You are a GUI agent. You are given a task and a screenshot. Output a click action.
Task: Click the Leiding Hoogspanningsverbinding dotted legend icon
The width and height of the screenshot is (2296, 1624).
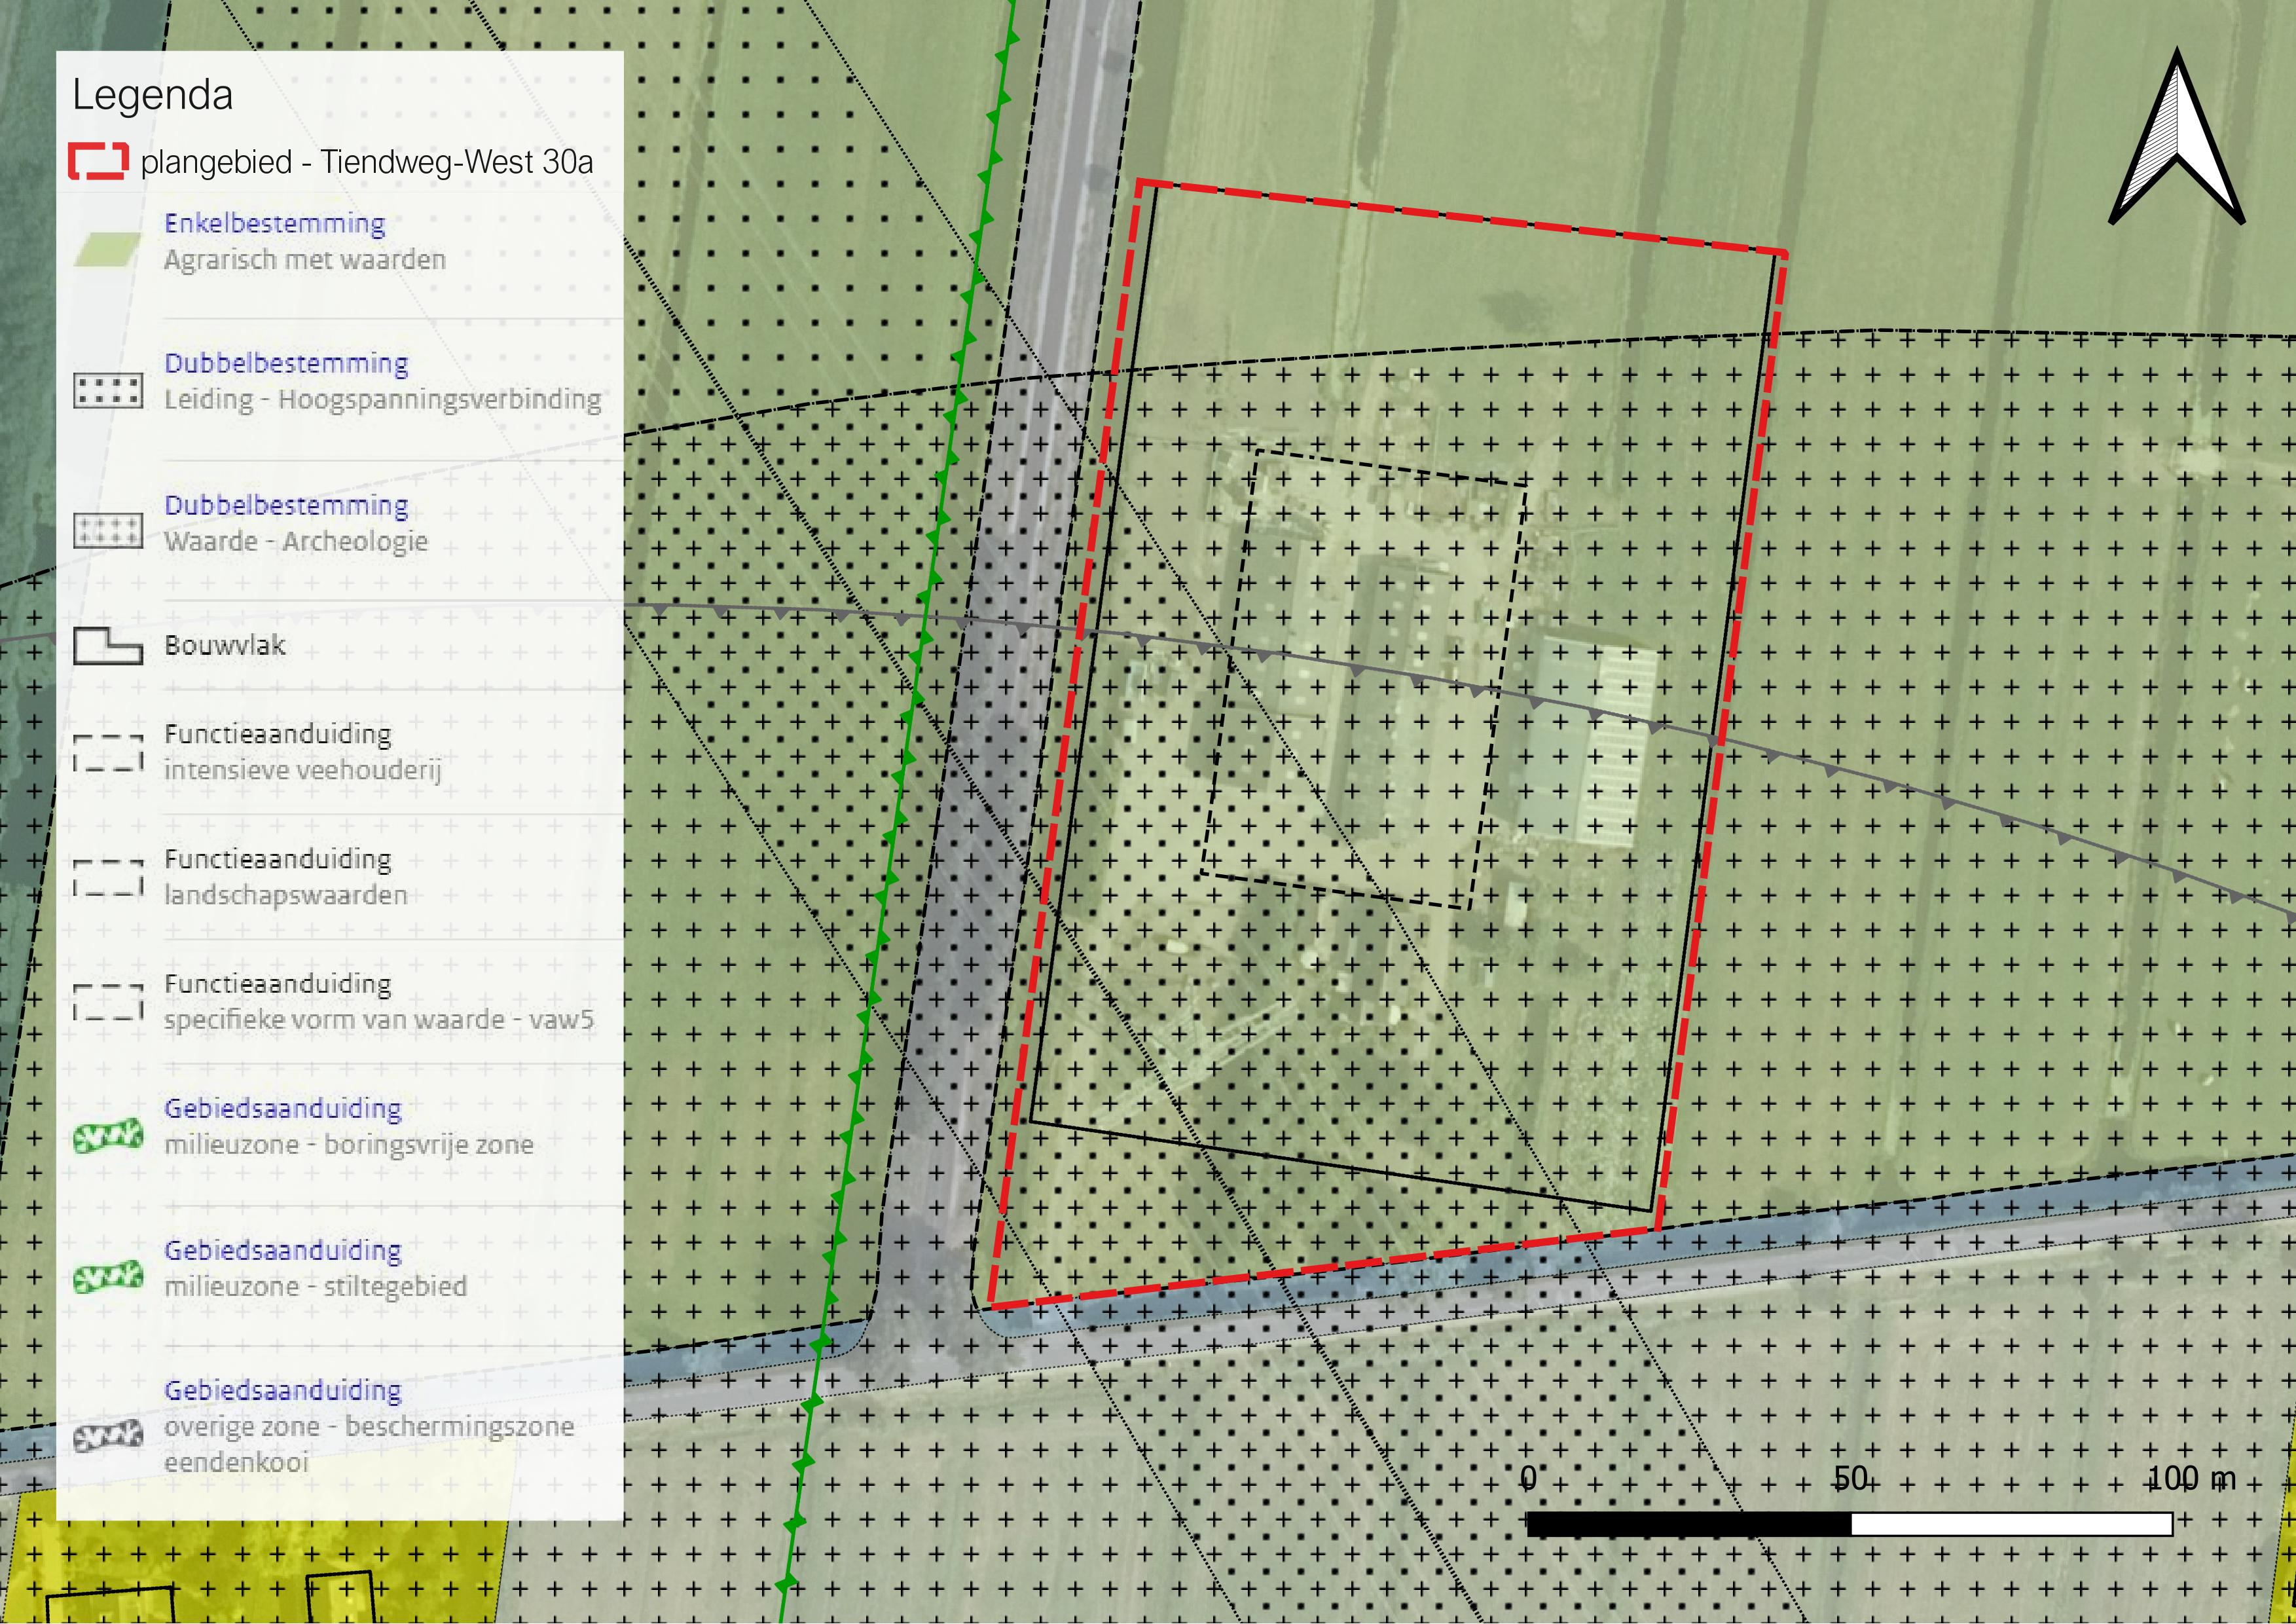107,390
